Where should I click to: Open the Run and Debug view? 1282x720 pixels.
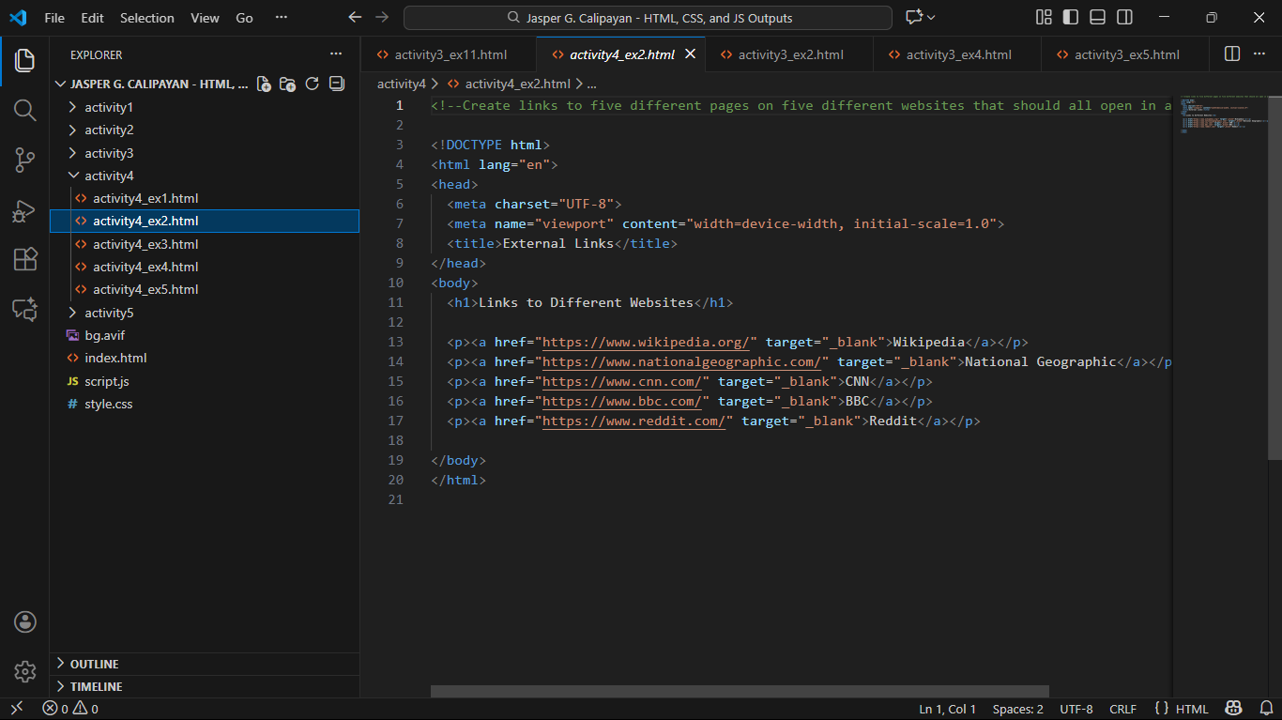coord(25,210)
